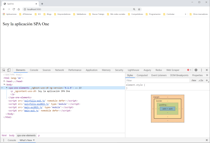Screen dimensions: 210x143
Task: Open the Blogs bookmark folder
Action: 47,14
